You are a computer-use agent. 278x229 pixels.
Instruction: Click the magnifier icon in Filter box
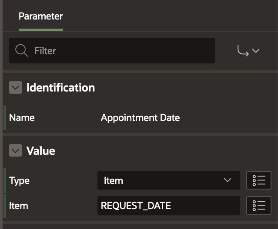tap(21, 51)
